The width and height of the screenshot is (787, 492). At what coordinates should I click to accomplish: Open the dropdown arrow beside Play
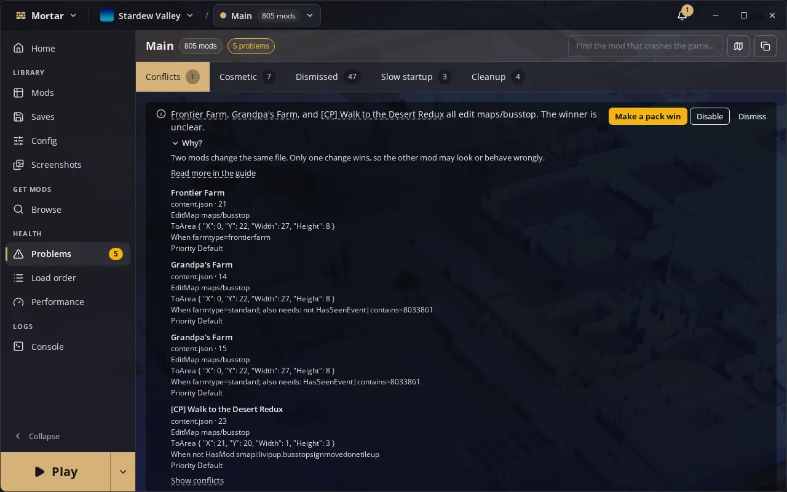pos(122,472)
